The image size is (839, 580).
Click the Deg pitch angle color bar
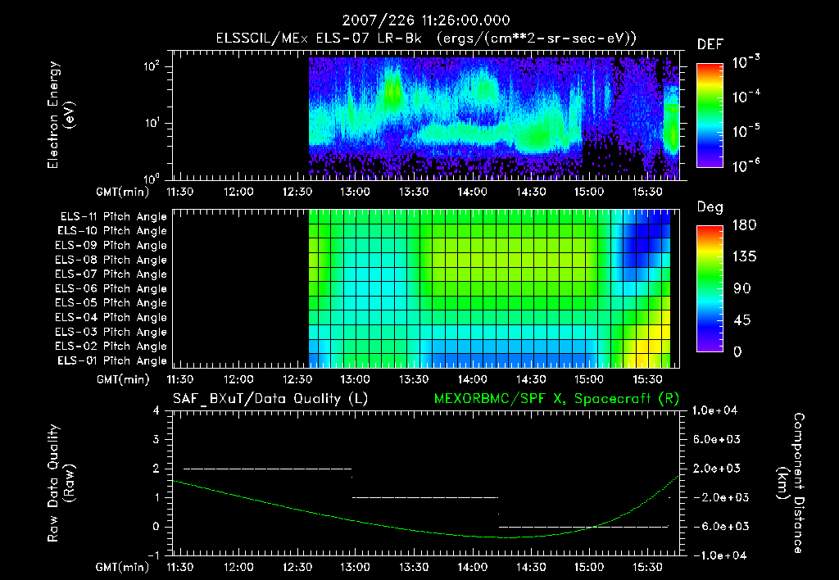click(x=710, y=288)
